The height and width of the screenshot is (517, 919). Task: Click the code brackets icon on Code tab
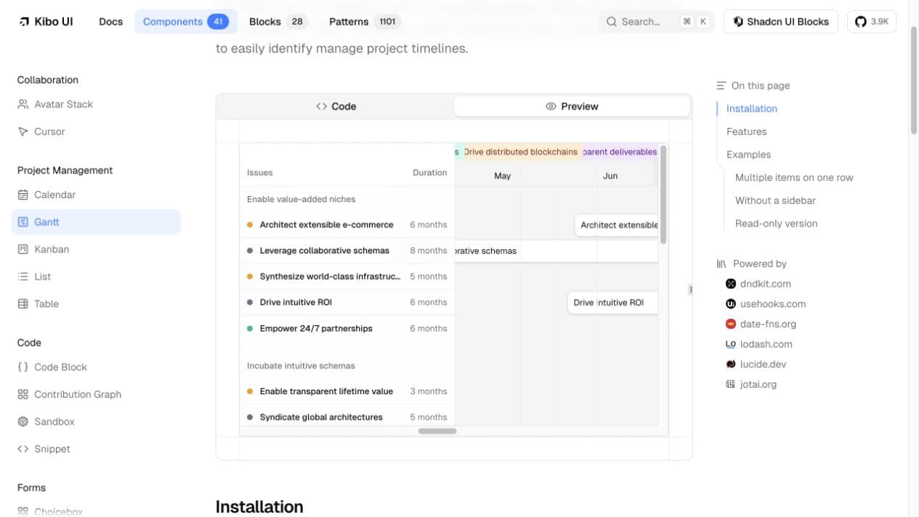click(x=321, y=107)
